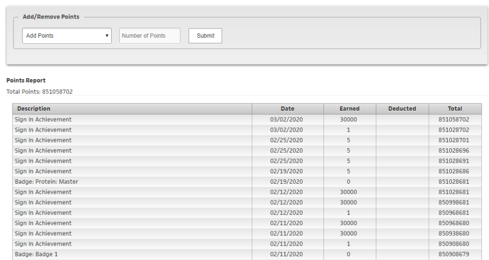Click Sign In Achievement in row totaling 850908680
Screen dimensions: 489x260
[43, 244]
